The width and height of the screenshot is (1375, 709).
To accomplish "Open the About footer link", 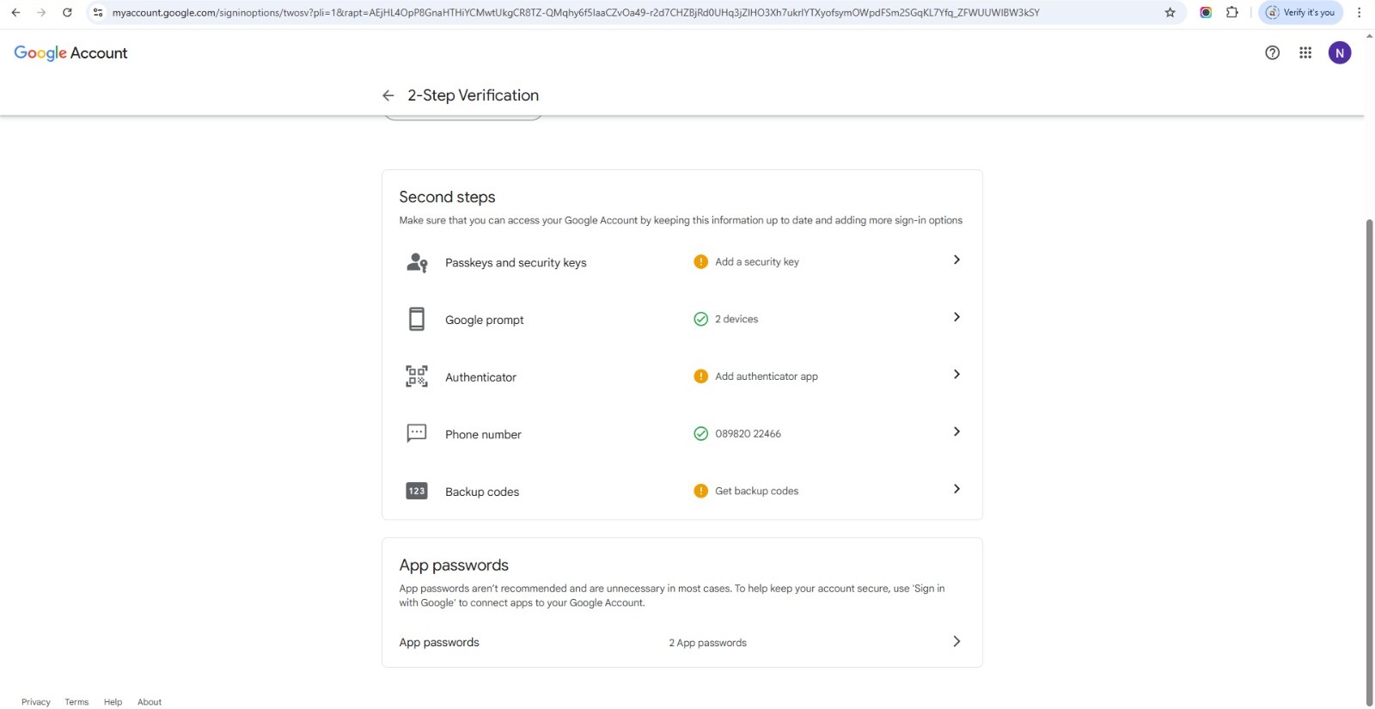I will coord(150,702).
